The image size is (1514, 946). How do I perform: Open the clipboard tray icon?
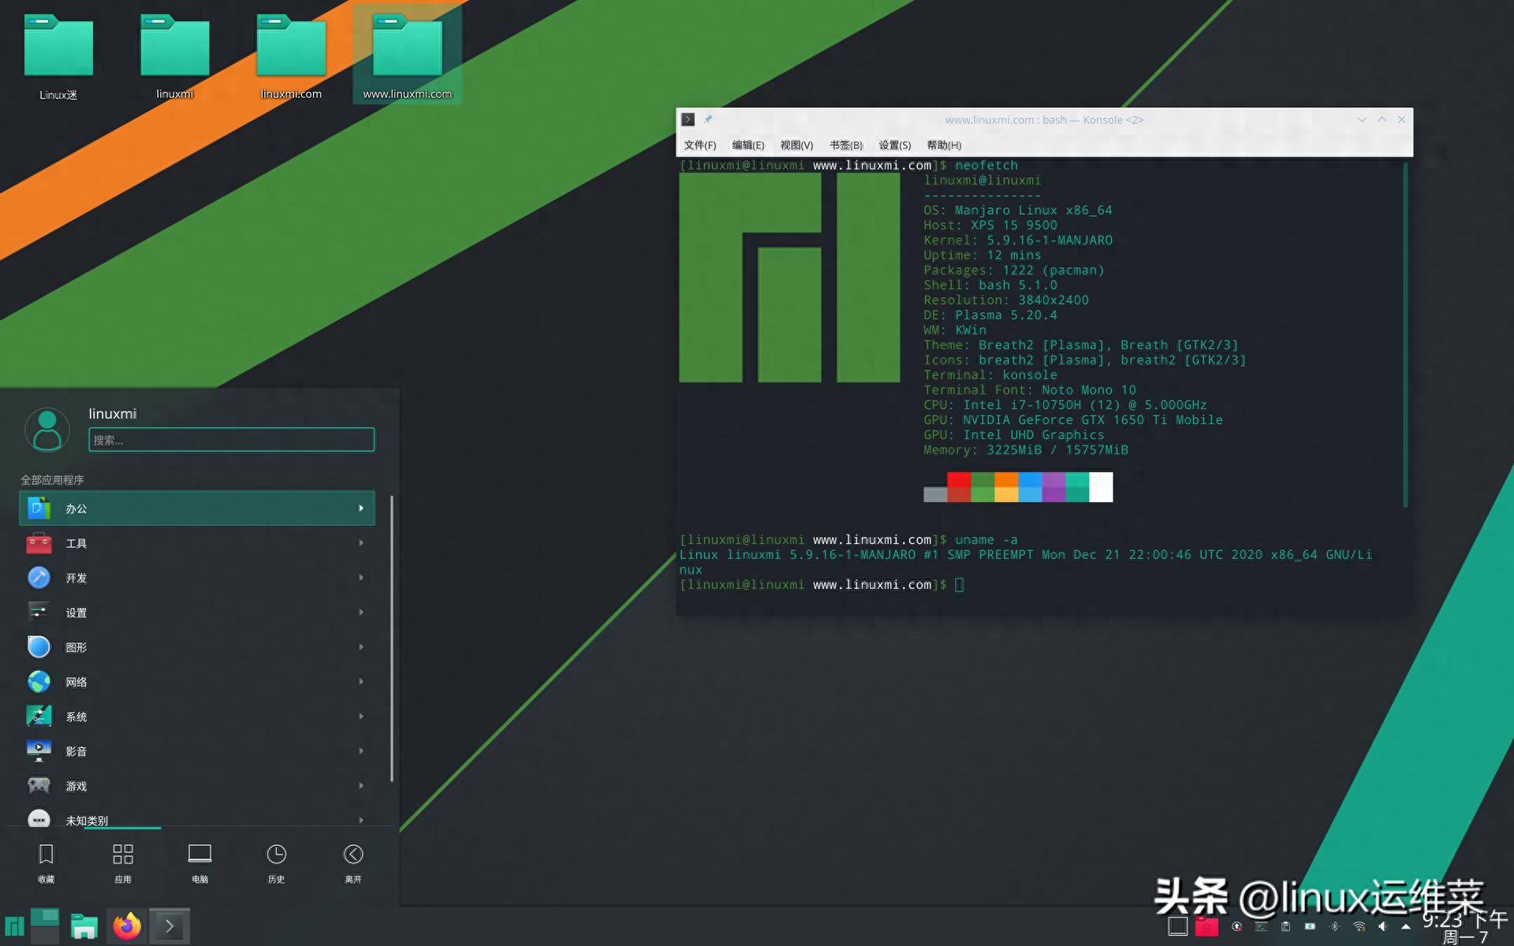coord(1285,926)
